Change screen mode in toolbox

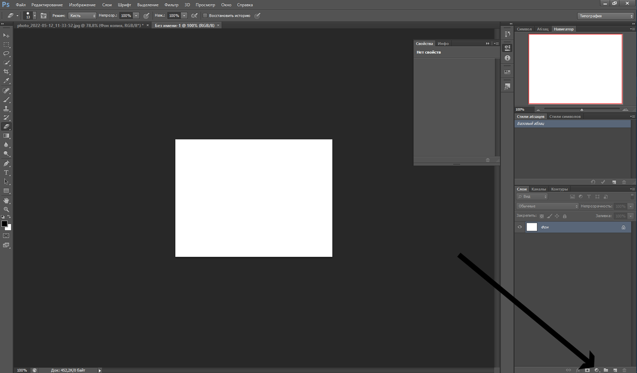[6, 245]
